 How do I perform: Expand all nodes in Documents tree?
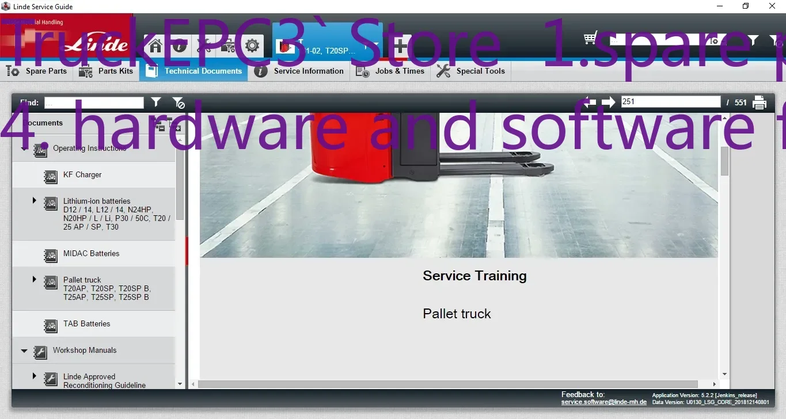pyautogui.click(x=175, y=125)
